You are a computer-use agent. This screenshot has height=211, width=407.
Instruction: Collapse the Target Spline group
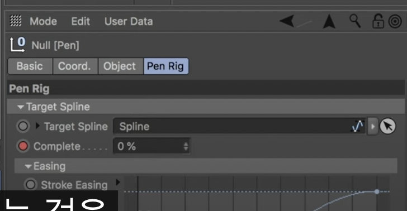[21, 107]
